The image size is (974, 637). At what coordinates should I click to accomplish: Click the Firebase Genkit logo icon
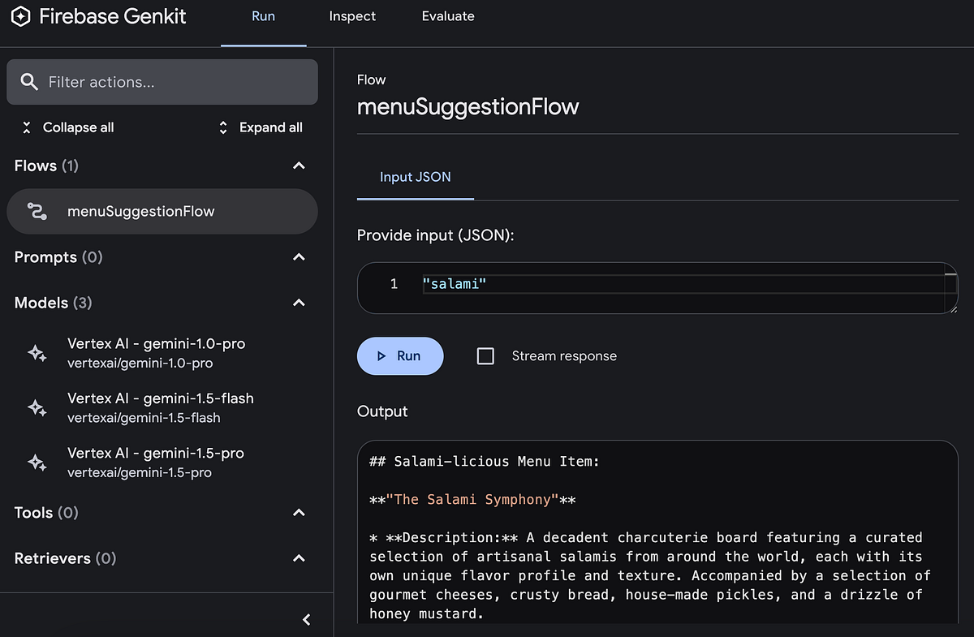22,16
